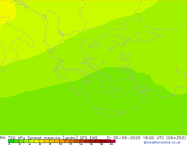Viewport: 187px width, 145px height.
Task: Select the legend swatch above the 12 label
Action: [x=72, y=141]
